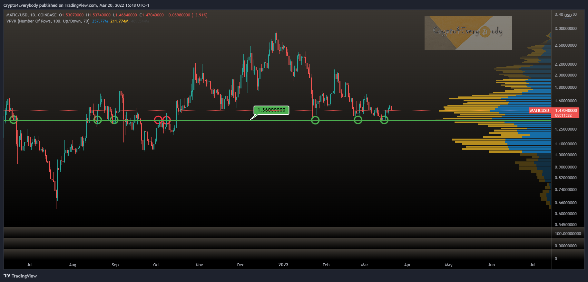
Task: Select the close value C1.47040000
Action: (x=152, y=15)
